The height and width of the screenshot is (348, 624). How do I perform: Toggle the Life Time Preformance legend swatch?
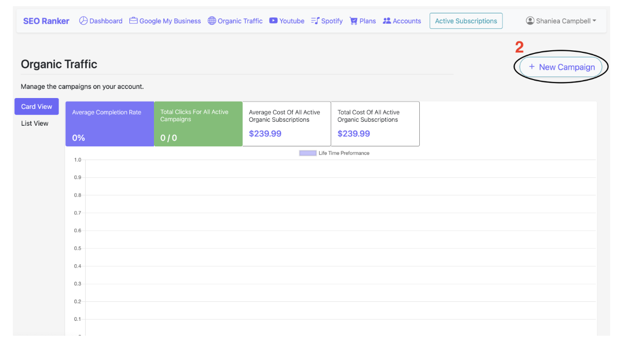coord(308,153)
